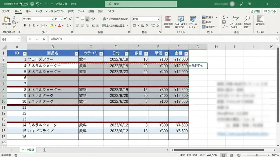Screen dimensions: 280x157
Task: Click the zoom slider in status bar
Action: pyautogui.click(x=257, y=155)
